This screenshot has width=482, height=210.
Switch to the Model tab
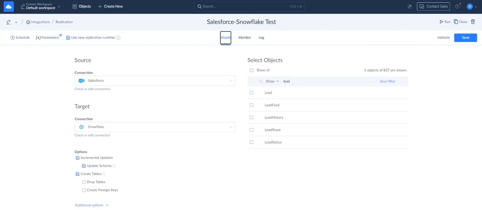(x=226, y=38)
